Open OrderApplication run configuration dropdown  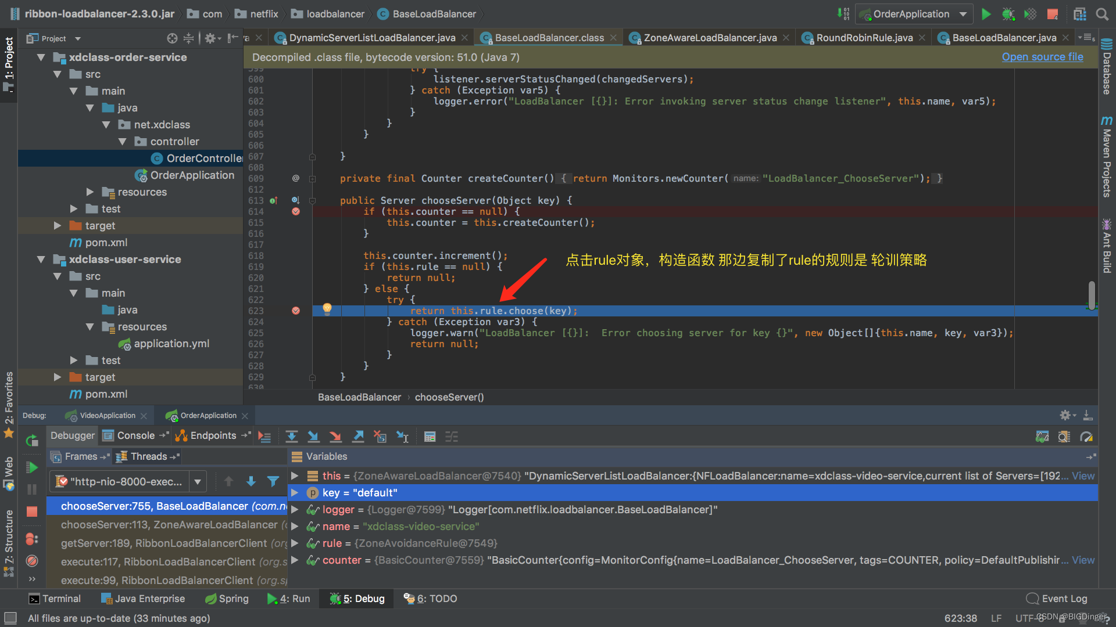(x=963, y=14)
